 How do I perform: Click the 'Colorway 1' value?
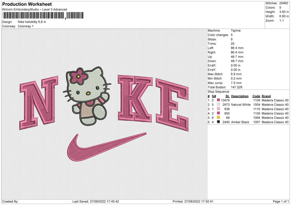[26, 26]
